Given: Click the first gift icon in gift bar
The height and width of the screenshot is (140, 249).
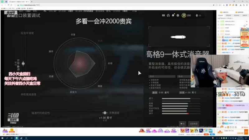Looking at the screenshot, I should coord(142,131).
